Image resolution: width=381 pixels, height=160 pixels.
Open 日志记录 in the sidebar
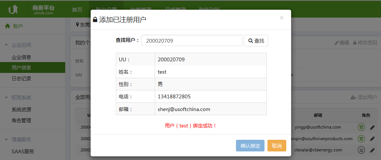21,79
